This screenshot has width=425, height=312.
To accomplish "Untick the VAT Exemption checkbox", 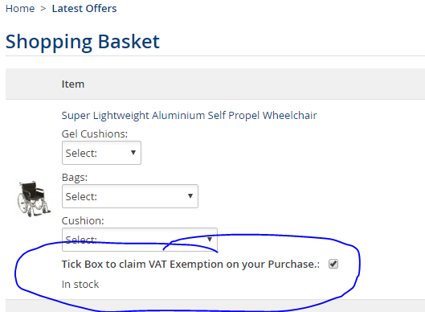I will (333, 264).
